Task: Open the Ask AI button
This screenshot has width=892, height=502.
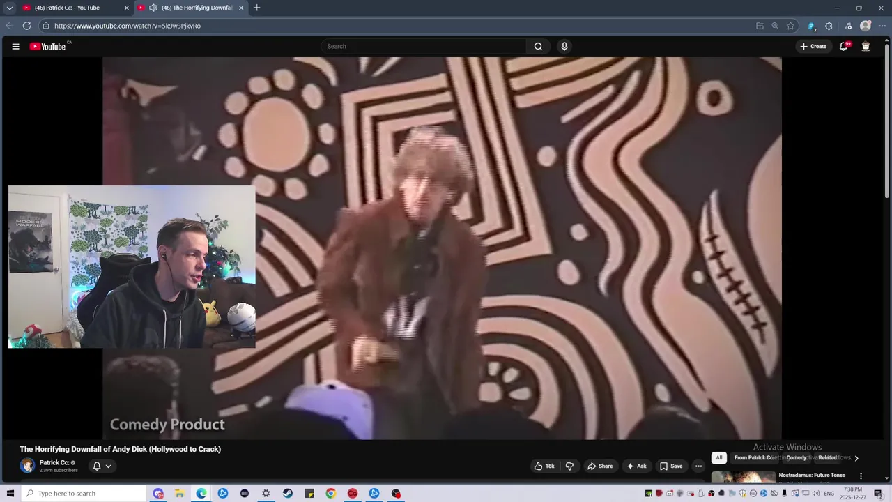Action: pos(636,466)
